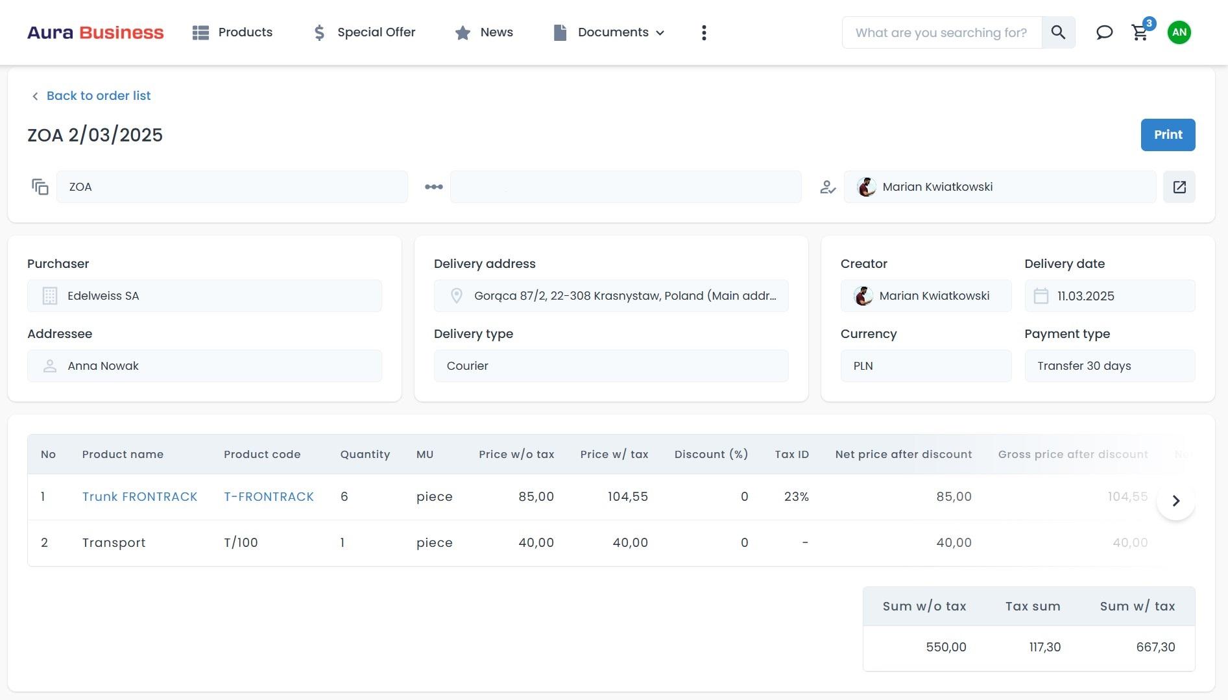Click the building icon next to Edelweiss SA

pyautogui.click(x=50, y=296)
